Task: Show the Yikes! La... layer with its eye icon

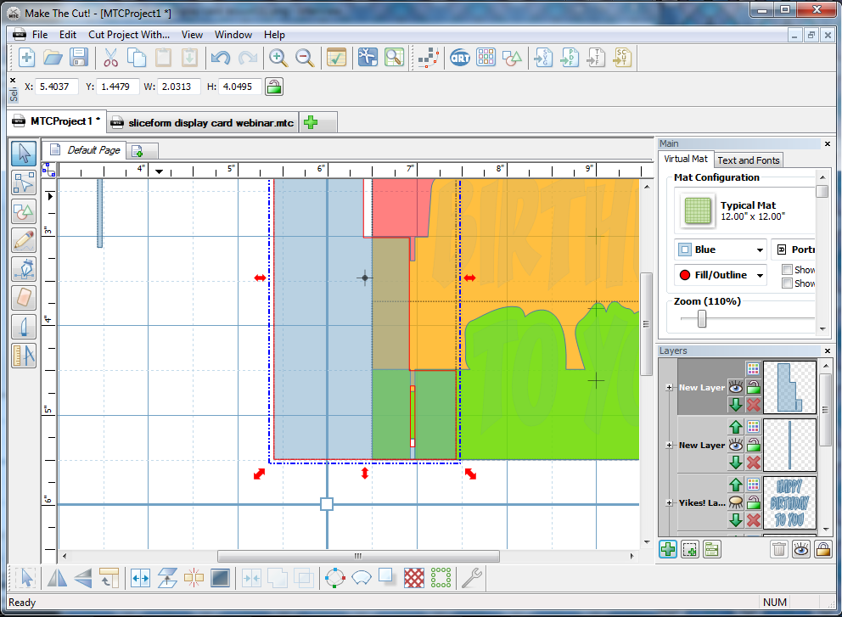Action: tap(736, 502)
